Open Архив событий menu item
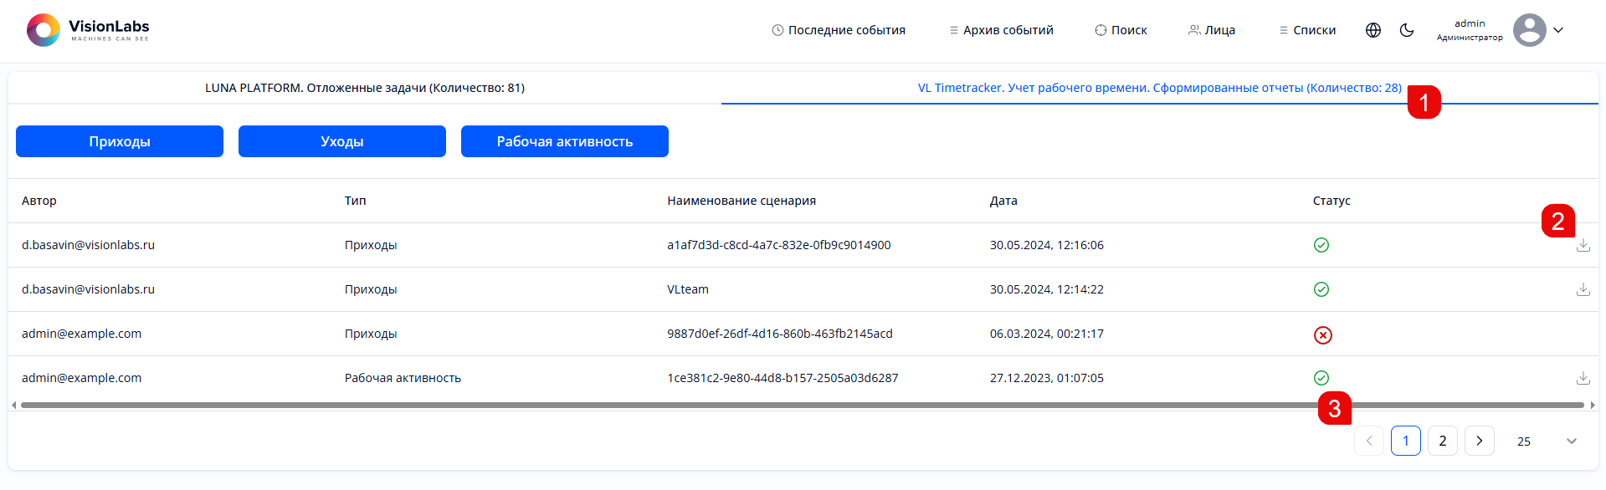1606x490 pixels. click(x=1001, y=30)
